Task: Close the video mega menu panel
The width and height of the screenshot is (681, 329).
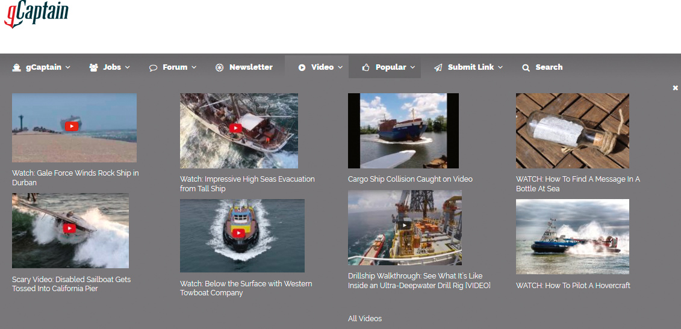Action: tap(676, 88)
